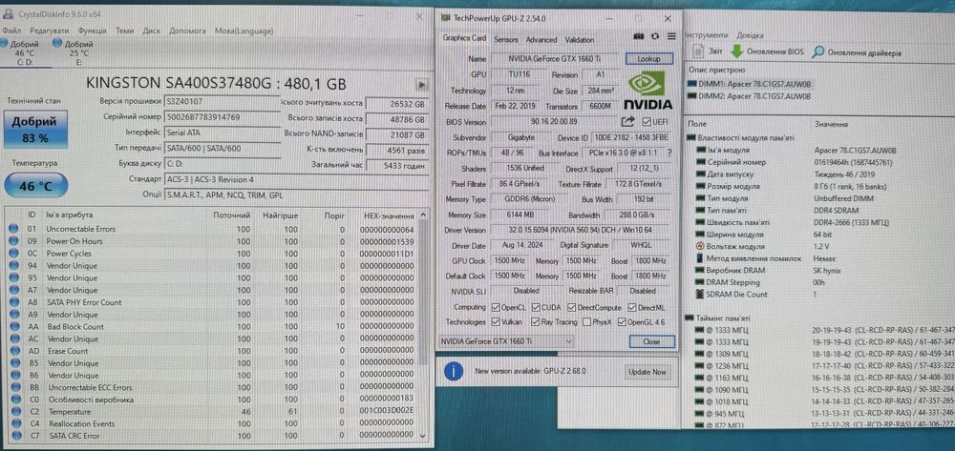
Task: Click the Значення column header
Action: coord(831,124)
